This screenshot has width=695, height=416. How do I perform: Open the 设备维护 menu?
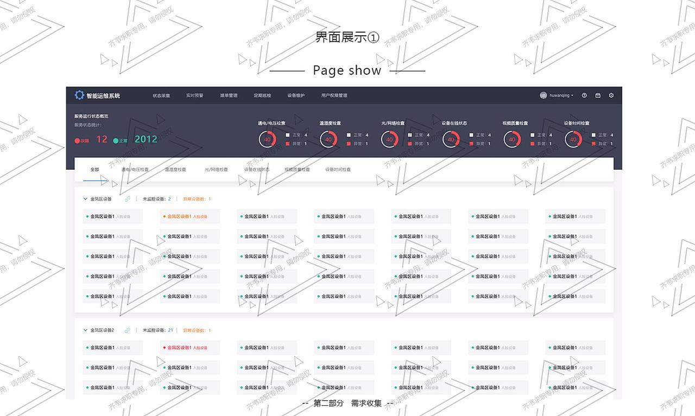coord(296,95)
